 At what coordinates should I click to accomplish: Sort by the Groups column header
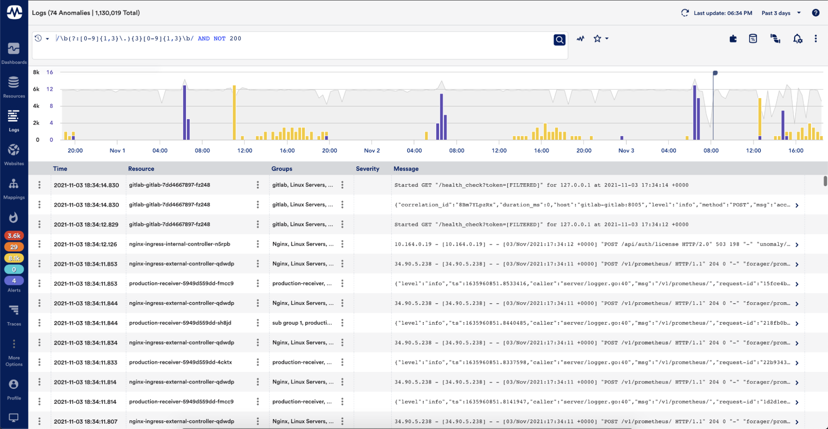pyautogui.click(x=282, y=169)
